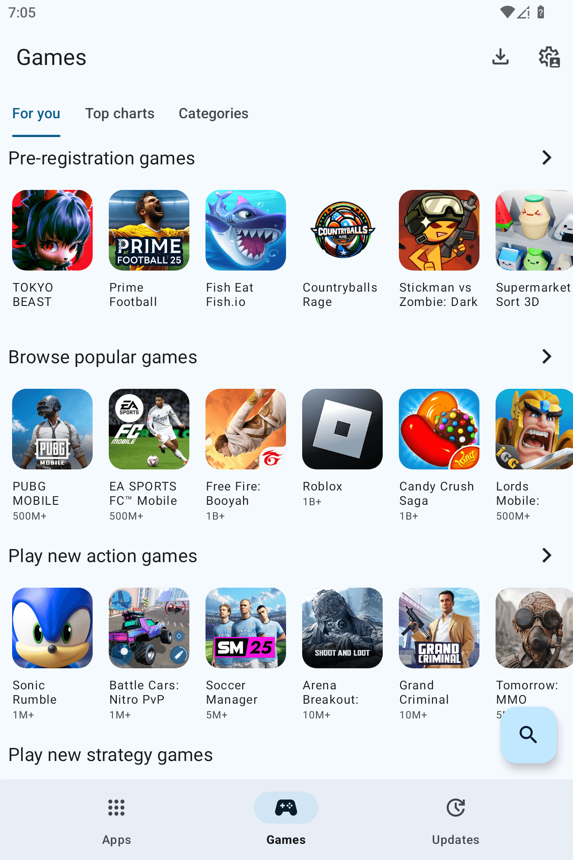Open the PUBG MOBILE game icon
The height and width of the screenshot is (860, 573).
point(52,429)
